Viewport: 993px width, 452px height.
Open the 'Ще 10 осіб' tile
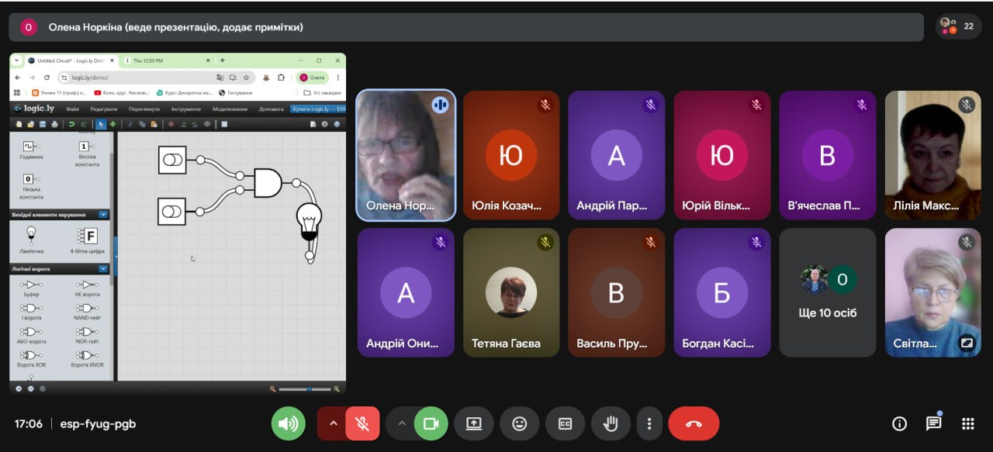coord(827,292)
